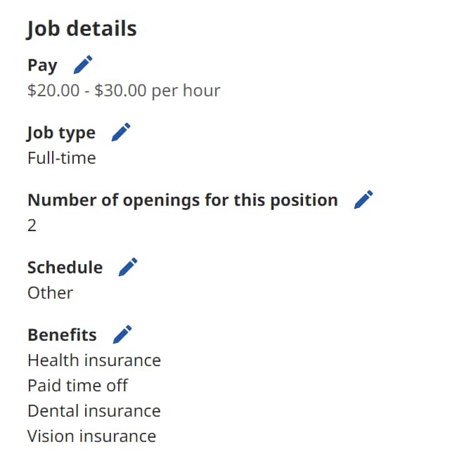Click the Dental insurance benefit entry
Image resolution: width=450 pixels, height=475 pixels.
[94, 411]
